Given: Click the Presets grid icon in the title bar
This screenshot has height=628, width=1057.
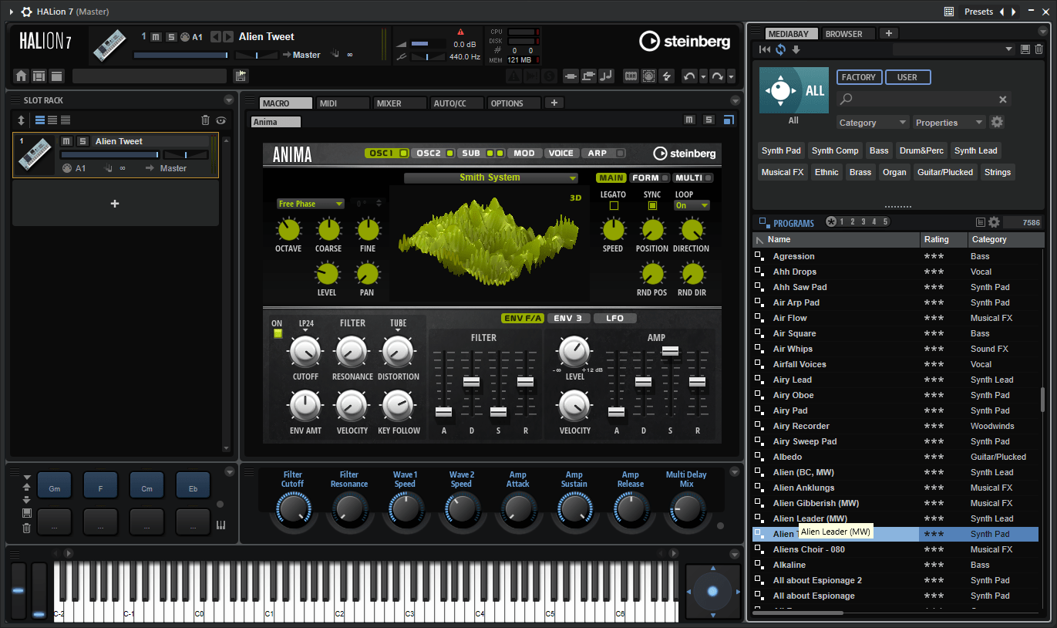Looking at the screenshot, I should (x=949, y=12).
